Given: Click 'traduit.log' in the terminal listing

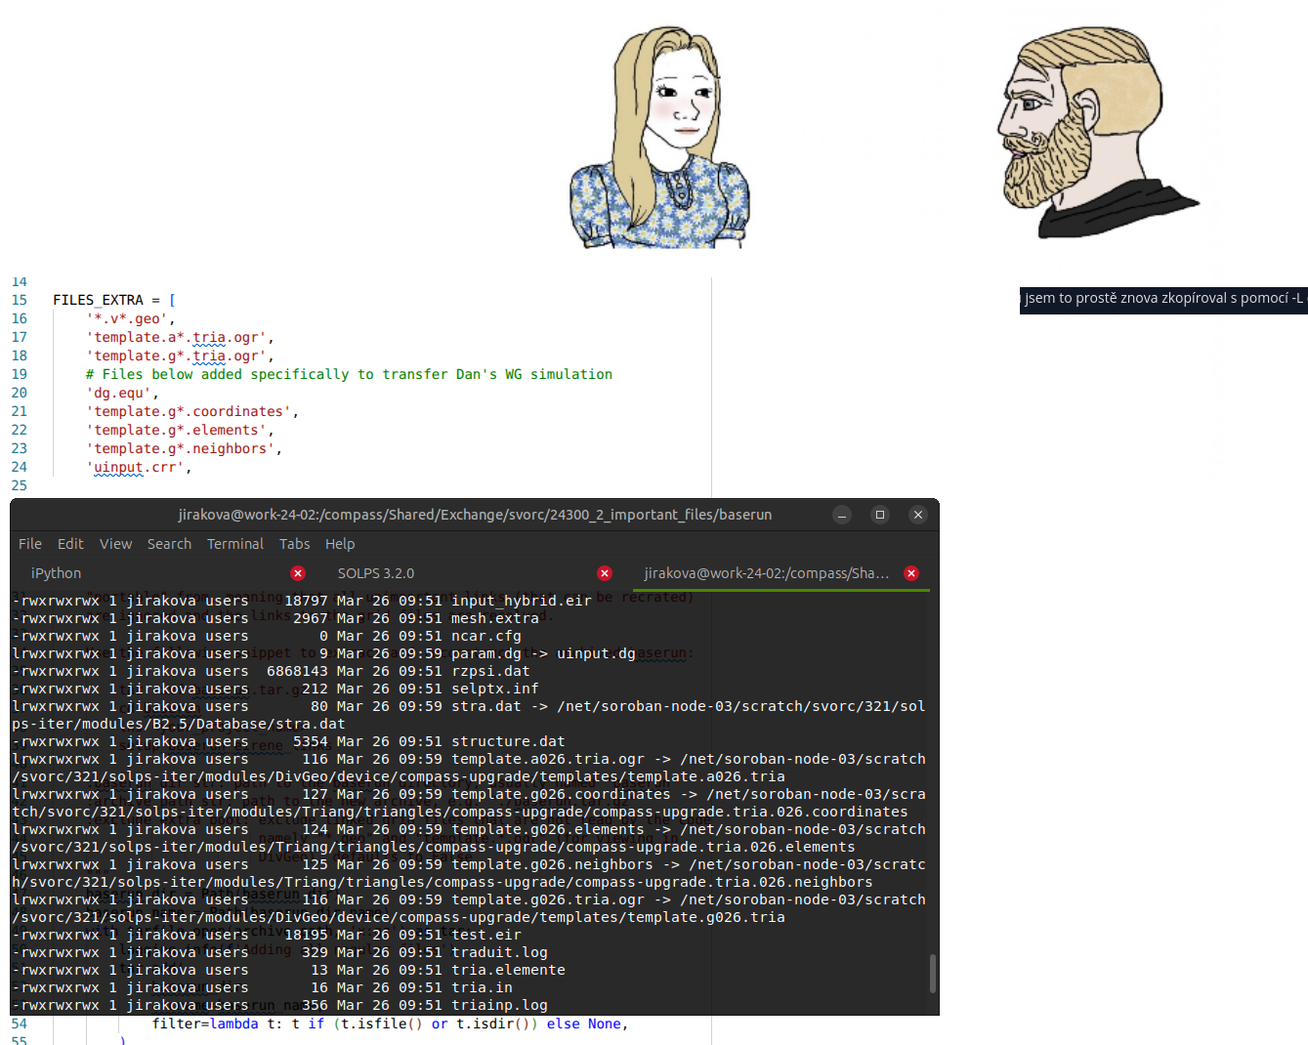Looking at the screenshot, I should coord(499,952).
